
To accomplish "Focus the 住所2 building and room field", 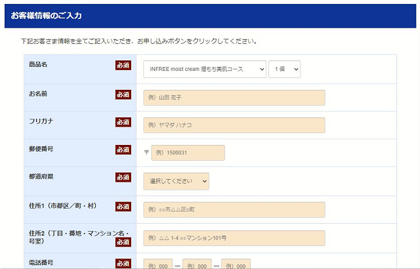I will click(234, 238).
